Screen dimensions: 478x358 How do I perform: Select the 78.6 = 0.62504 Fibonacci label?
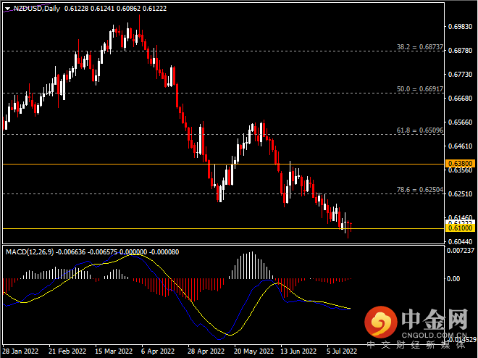[x=420, y=190]
